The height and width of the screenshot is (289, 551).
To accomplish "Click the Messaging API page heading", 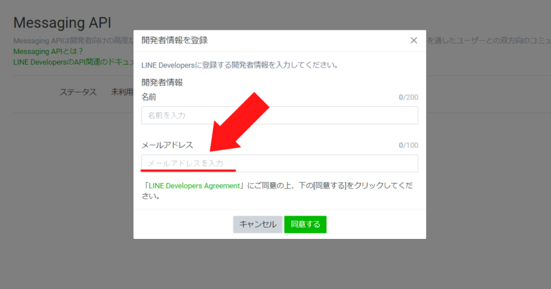I will [x=62, y=23].
